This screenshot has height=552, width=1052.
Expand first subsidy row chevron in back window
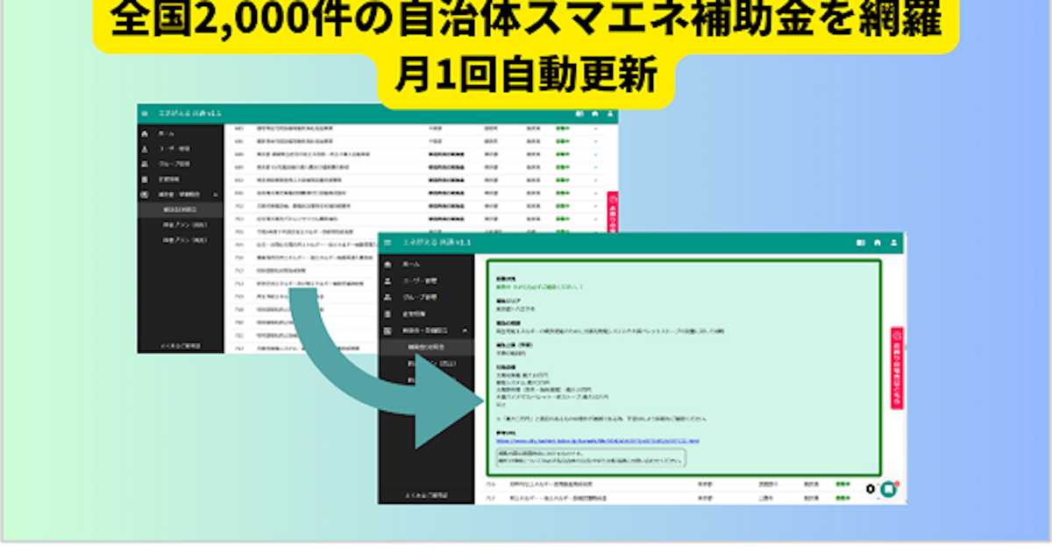[596, 129]
